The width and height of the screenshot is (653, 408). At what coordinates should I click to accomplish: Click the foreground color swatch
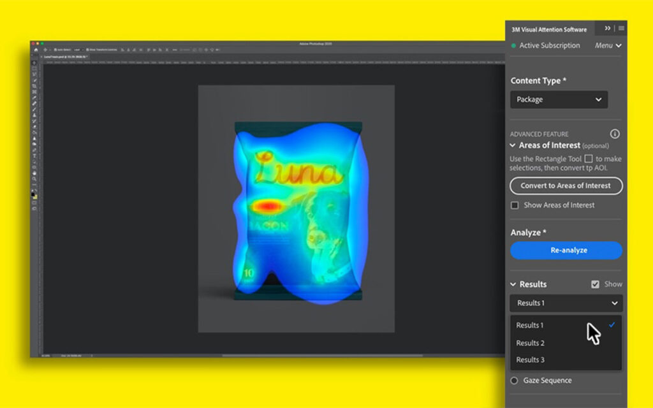(x=33, y=194)
